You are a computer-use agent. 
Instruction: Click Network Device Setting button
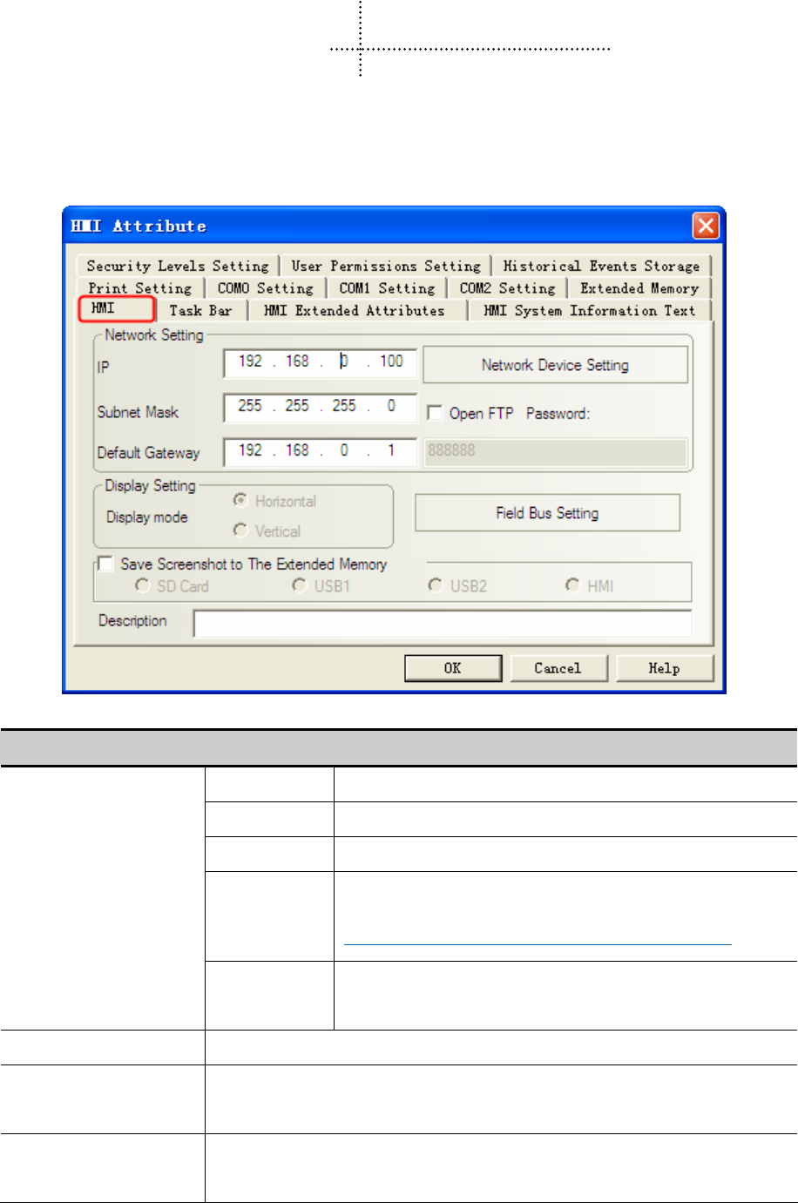pyautogui.click(x=555, y=365)
